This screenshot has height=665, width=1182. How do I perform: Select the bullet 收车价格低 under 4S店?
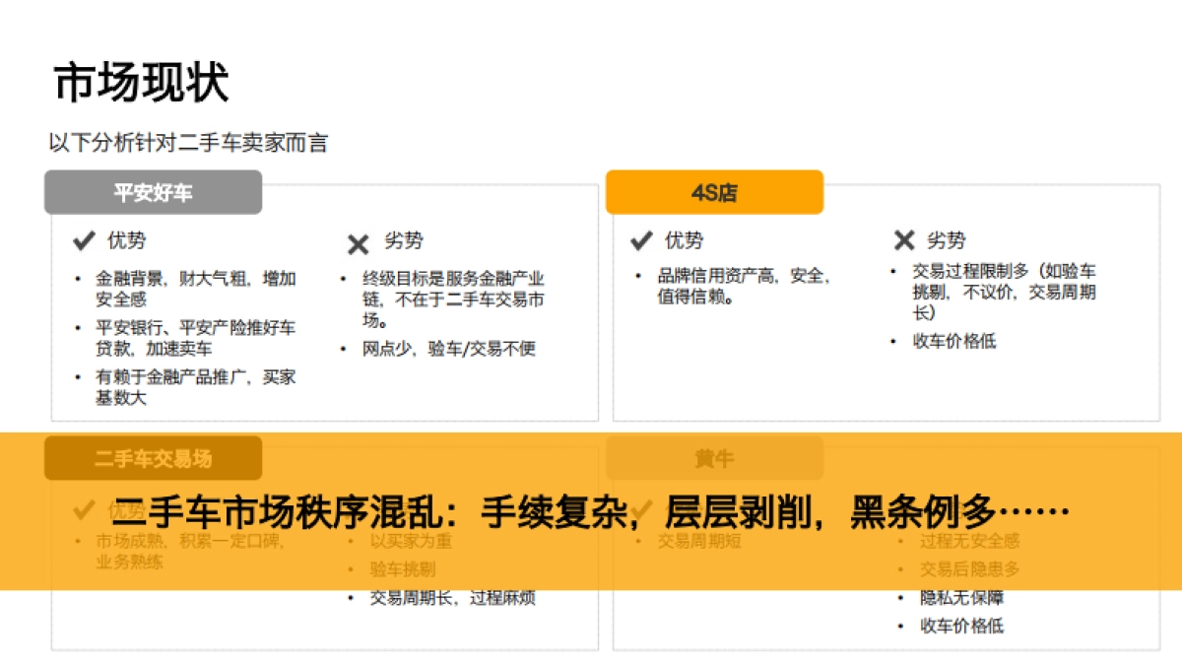click(x=953, y=342)
